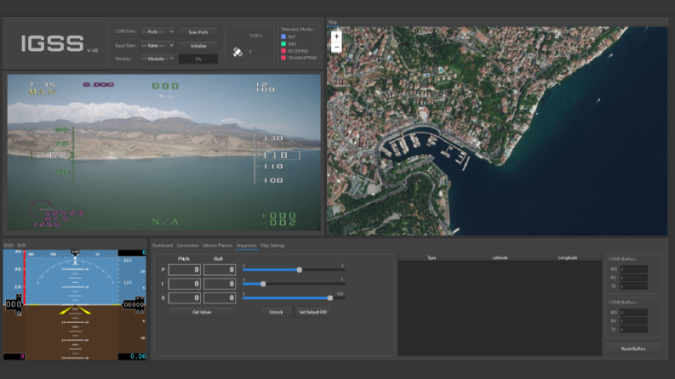675x379 pixels.
Task: Click the Set Default PID button
Action: 313,312
